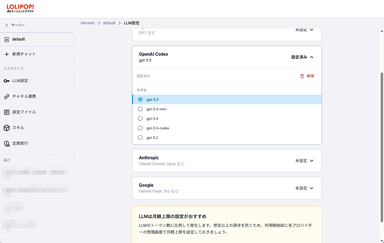Open 定期実行 in the sidebar
The height and width of the screenshot is (243, 384).
coord(37,143)
